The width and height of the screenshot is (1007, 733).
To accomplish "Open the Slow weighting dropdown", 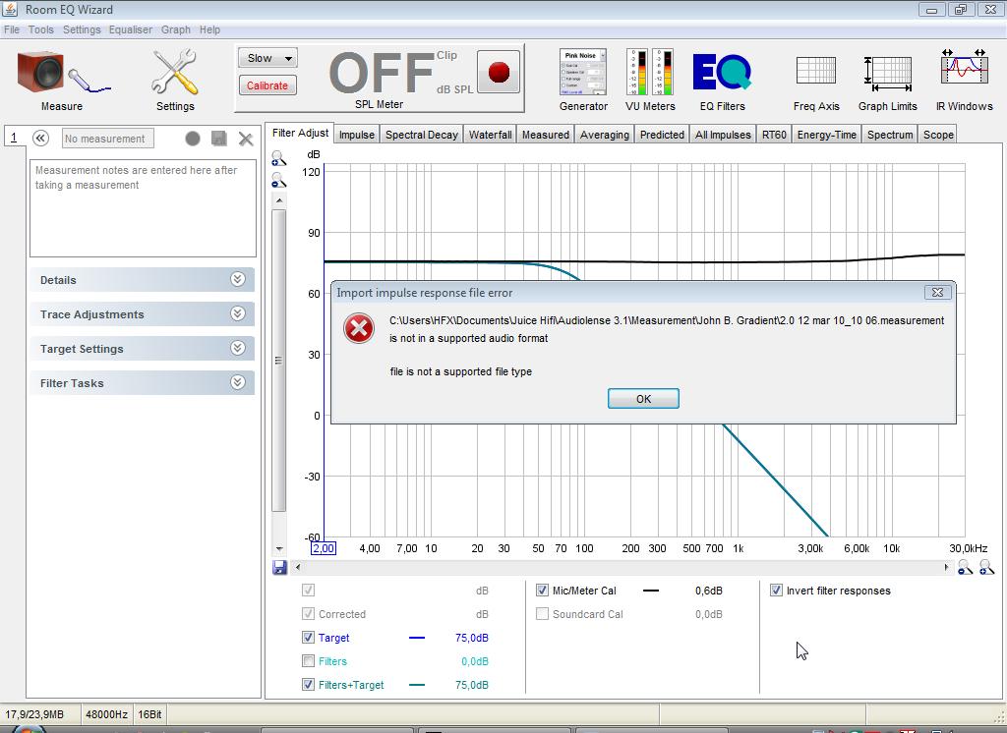I will coord(267,58).
